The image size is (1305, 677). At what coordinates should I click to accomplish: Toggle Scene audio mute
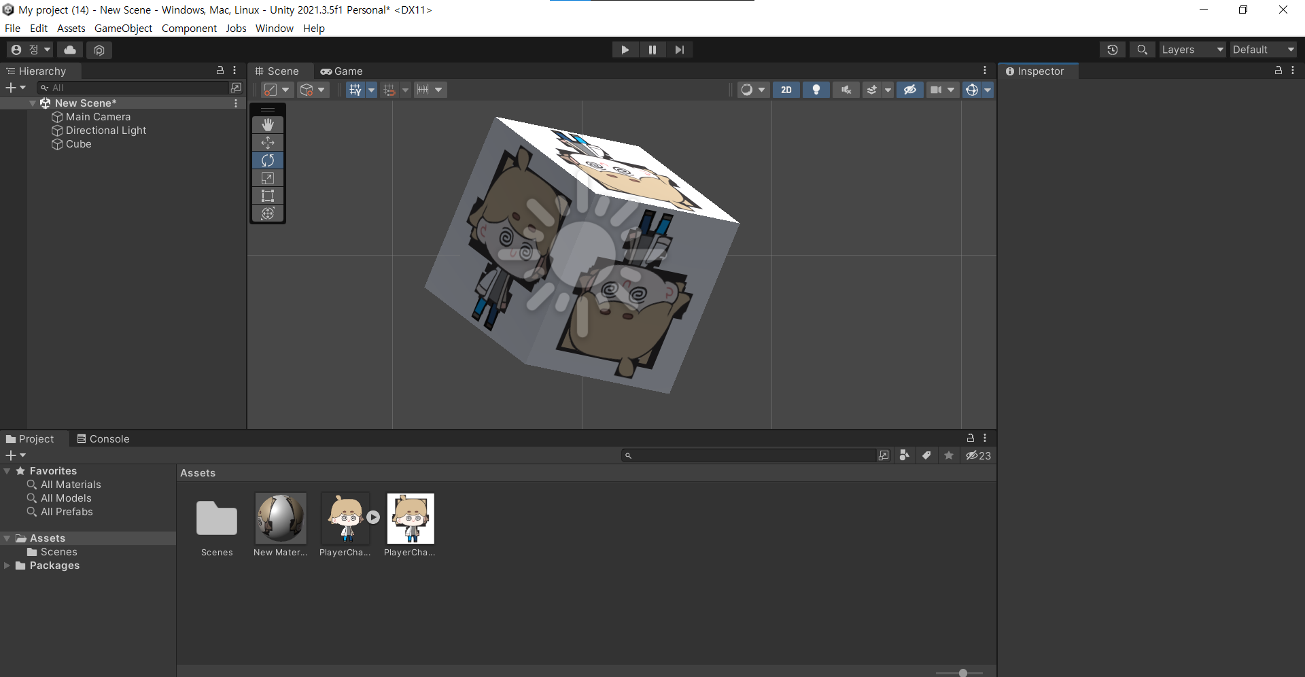846,90
